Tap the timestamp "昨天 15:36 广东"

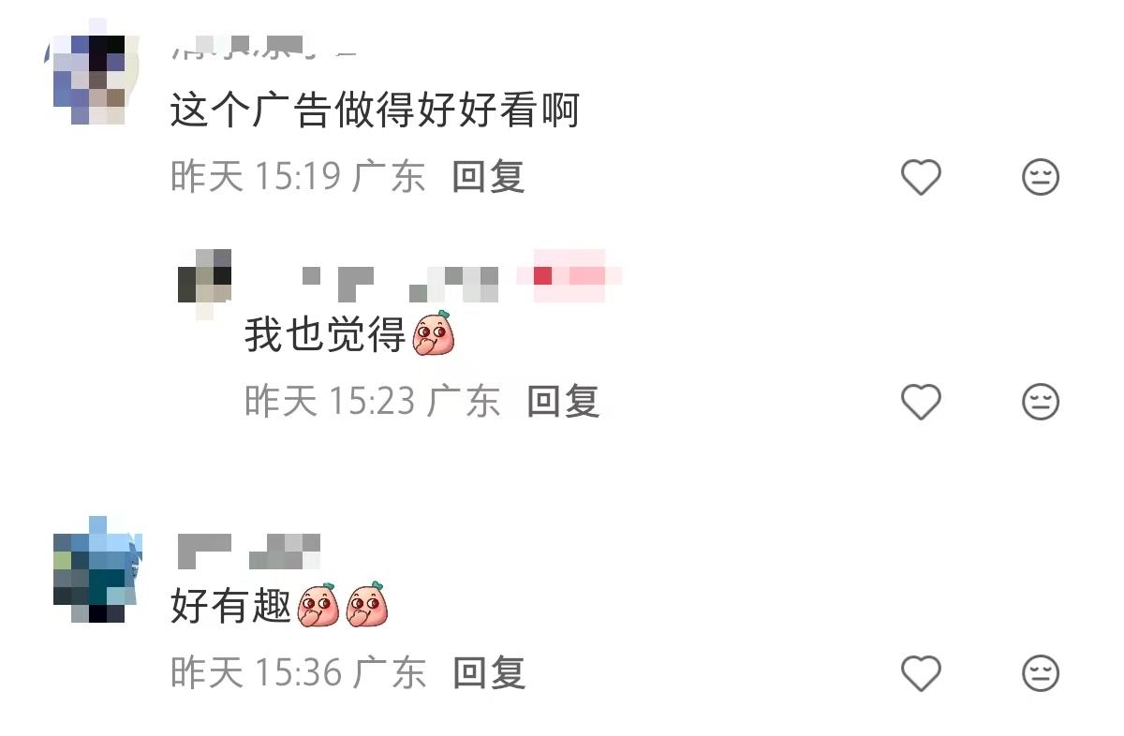click(298, 672)
